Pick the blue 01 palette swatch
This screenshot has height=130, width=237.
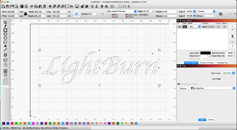(x=8, y=123)
